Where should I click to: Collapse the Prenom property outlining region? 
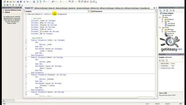(x=26, y=75)
